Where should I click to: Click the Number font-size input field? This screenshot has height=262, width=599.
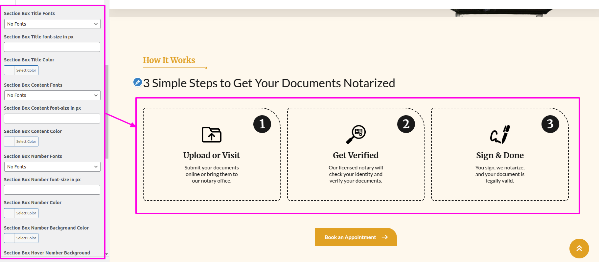coord(52,190)
